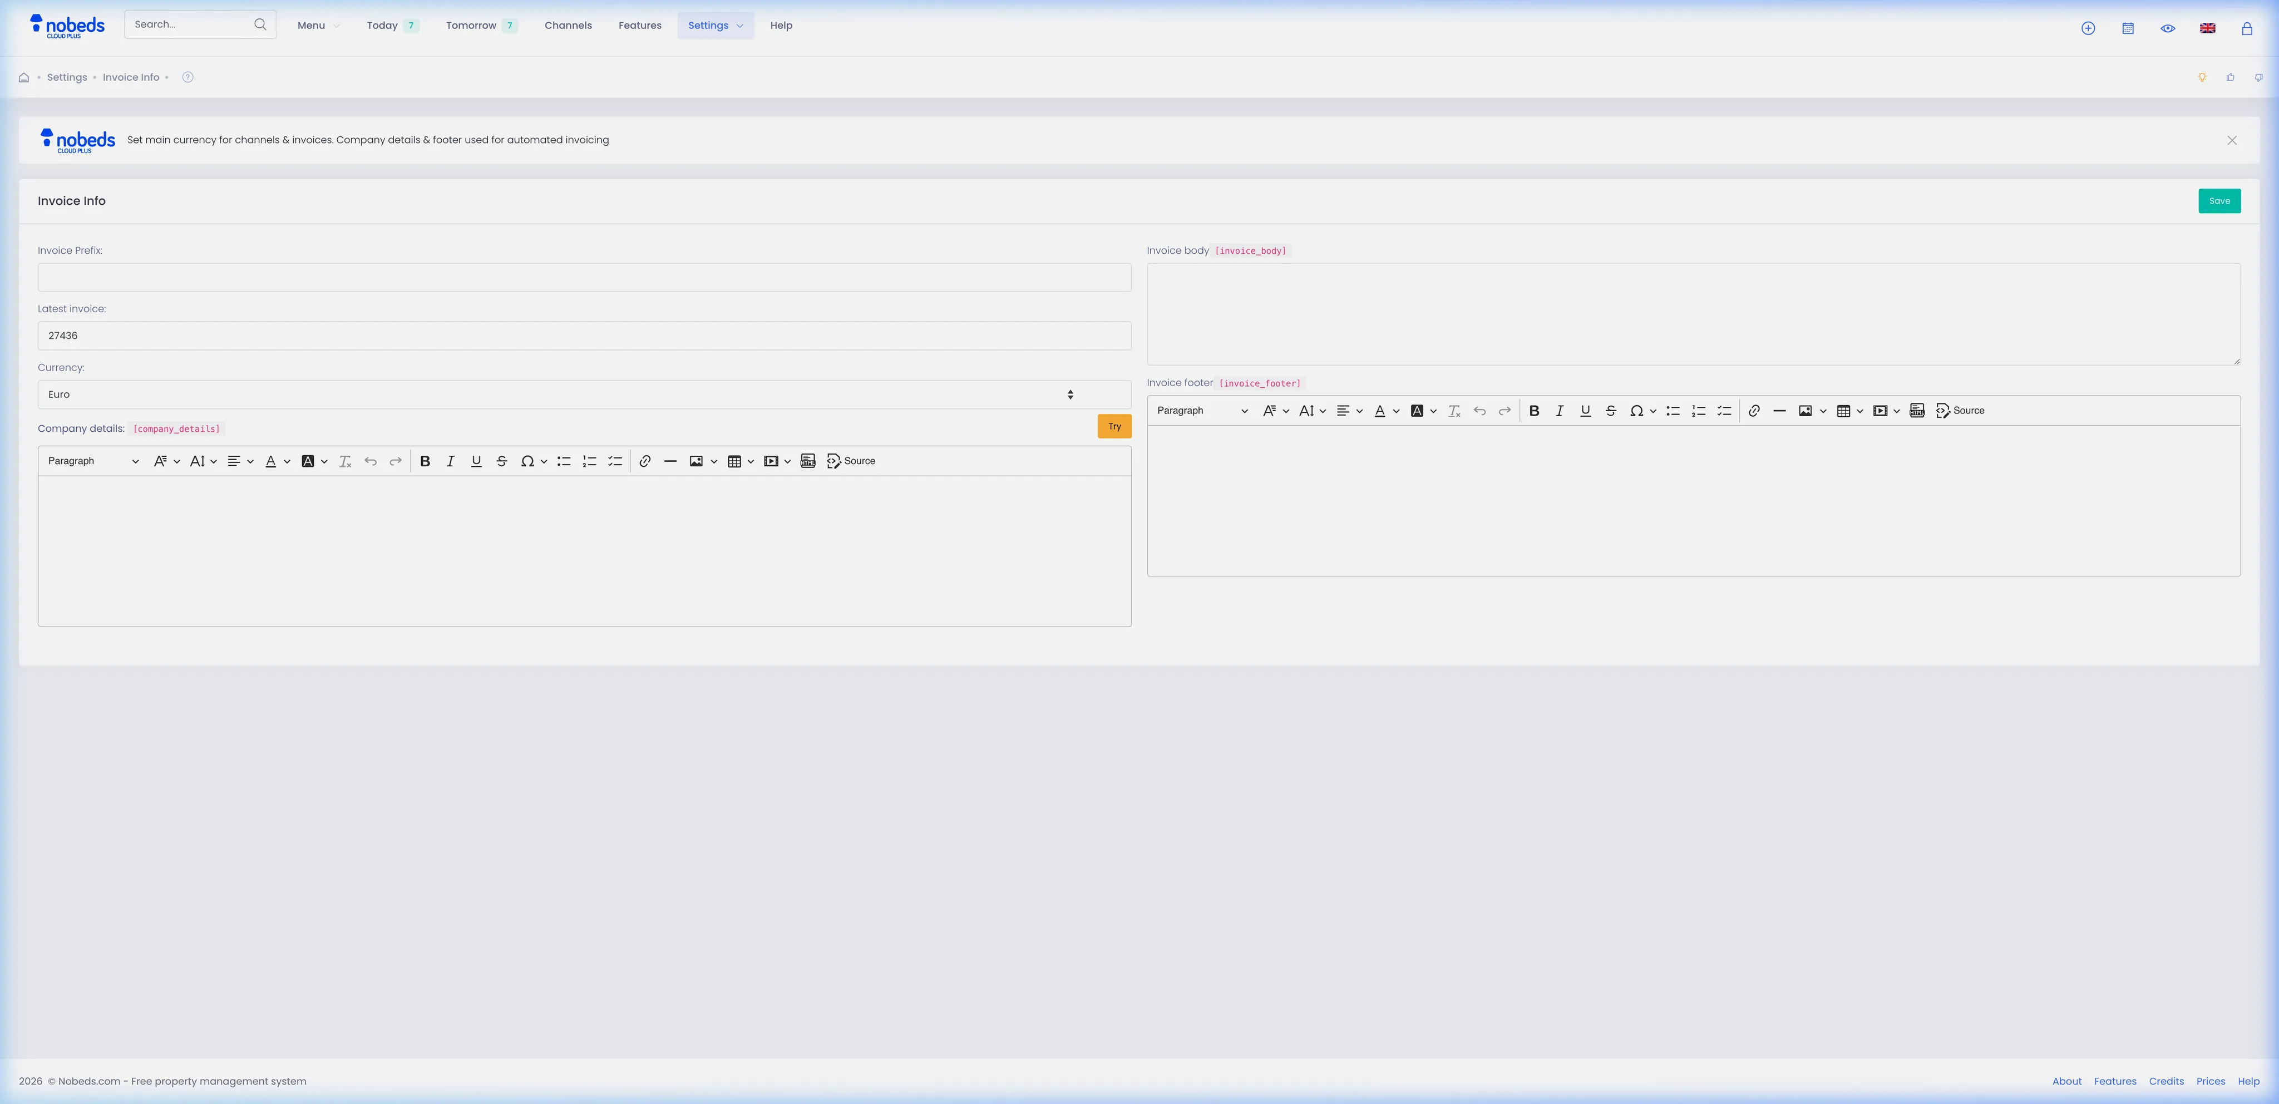Toggle Source mode in Company details editor
The width and height of the screenshot is (2279, 1104).
pyautogui.click(x=851, y=461)
